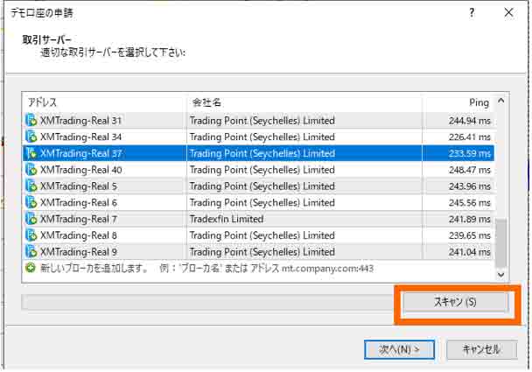Select server XMTrading-Real 40

tap(81, 170)
